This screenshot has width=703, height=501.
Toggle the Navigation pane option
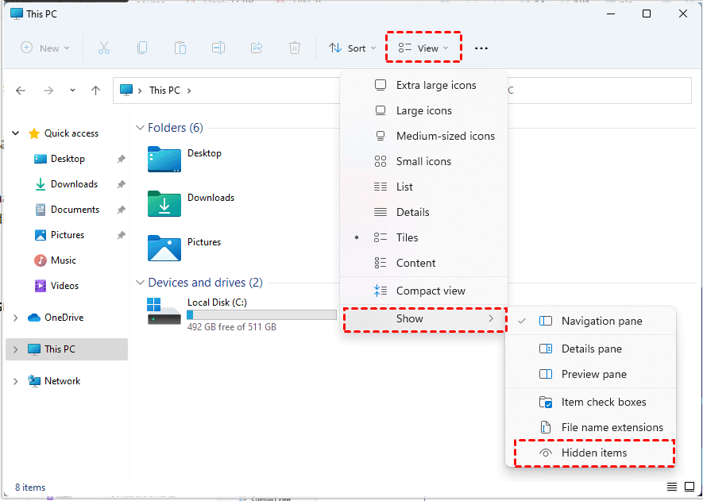coord(601,321)
